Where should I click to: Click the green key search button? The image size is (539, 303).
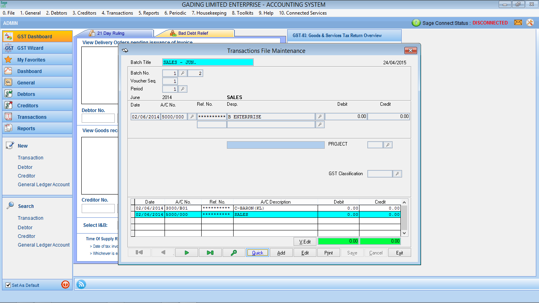point(234,252)
